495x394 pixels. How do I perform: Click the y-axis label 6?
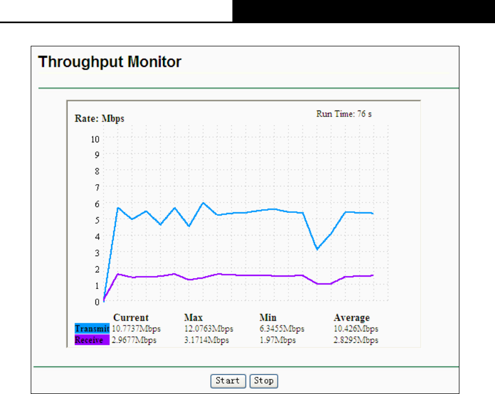[97, 204]
